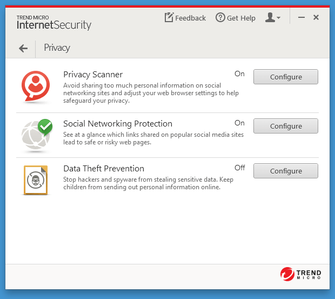Click the Data Theft Prevention icon
The width and height of the screenshot is (335, 299).
click(x=36, y=180)
